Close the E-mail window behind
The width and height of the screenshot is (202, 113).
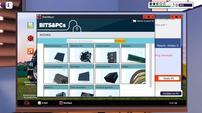[180, 17]
